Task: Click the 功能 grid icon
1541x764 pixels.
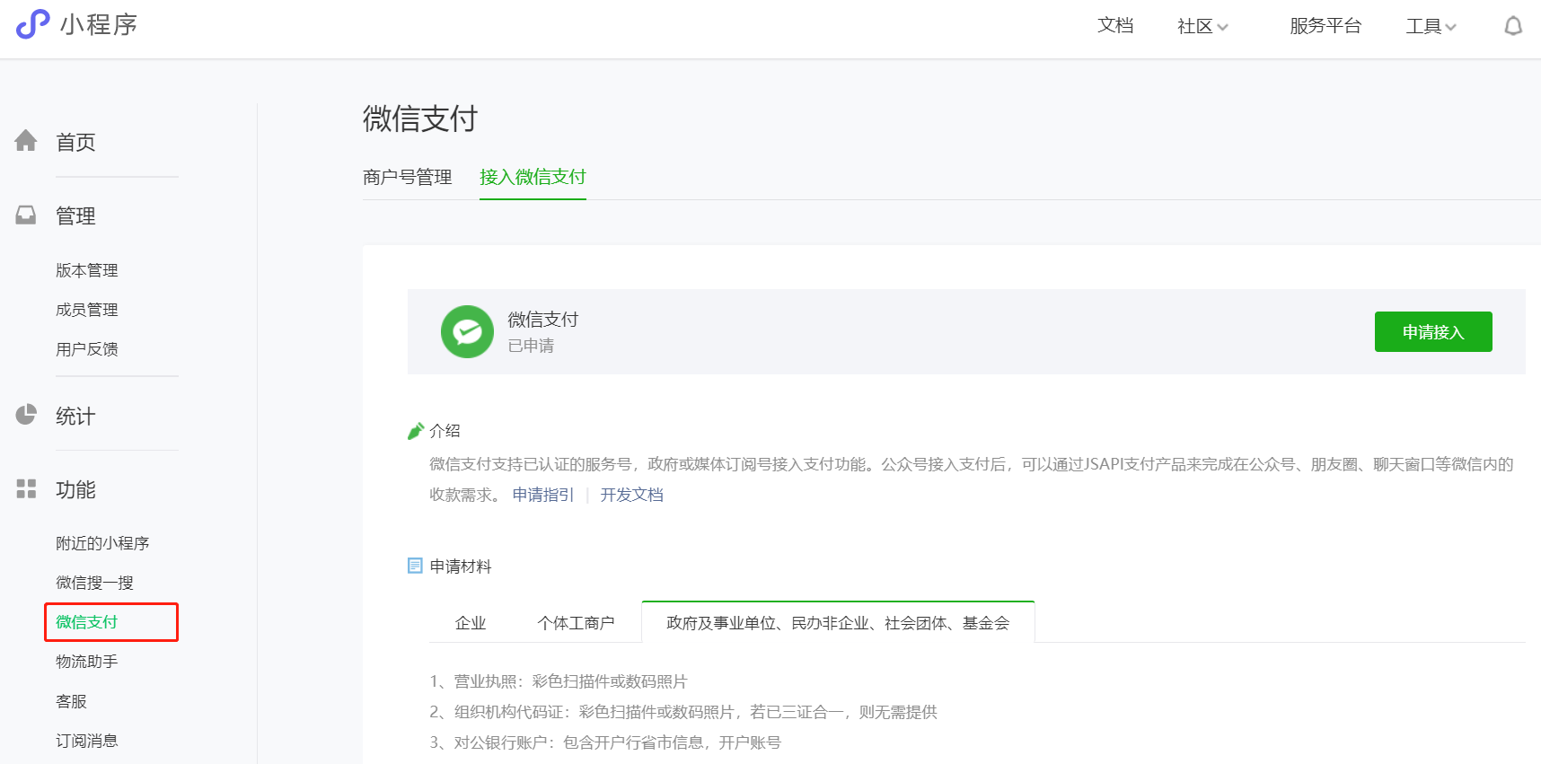Action: pyautogui.click(x=26, y=488)
